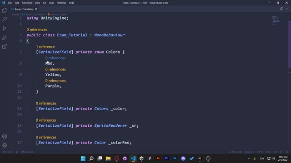Click the code minimap preview
291x163 pixels.
tap(276, 20)
